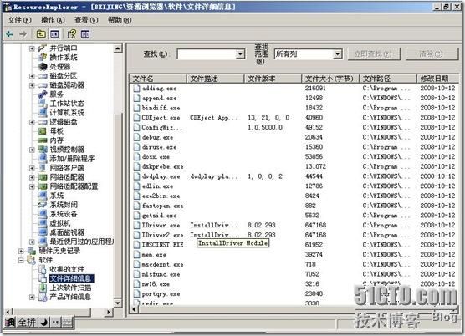The height and width of the screenshot is (336, 465).
Task: Expand the 硬件历史记录 node
Action: tap(21, 251)
